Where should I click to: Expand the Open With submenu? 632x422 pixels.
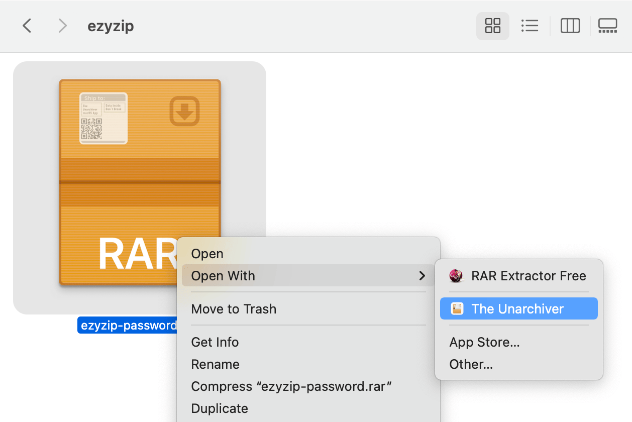[x=223, y=276]
